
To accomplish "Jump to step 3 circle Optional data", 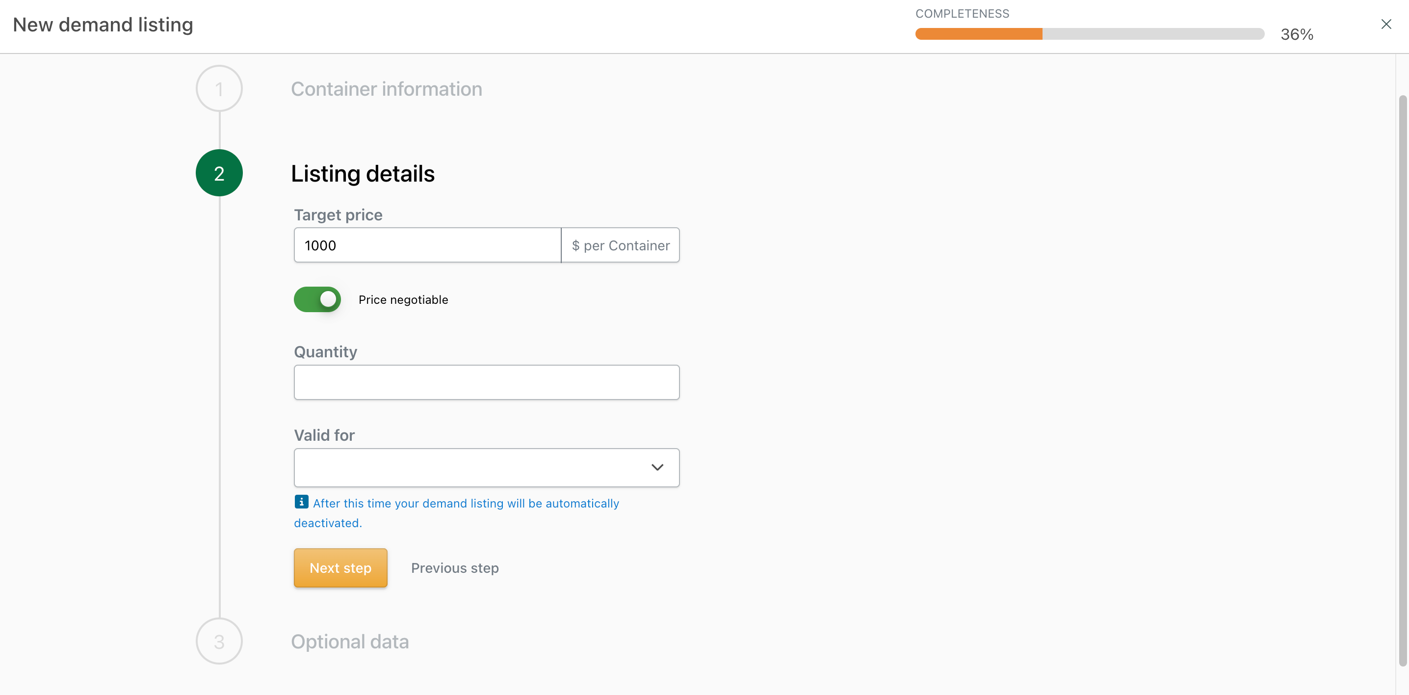I will point(219,642).
